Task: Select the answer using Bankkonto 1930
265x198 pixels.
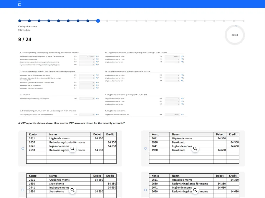Action: (x=145, y=148)
